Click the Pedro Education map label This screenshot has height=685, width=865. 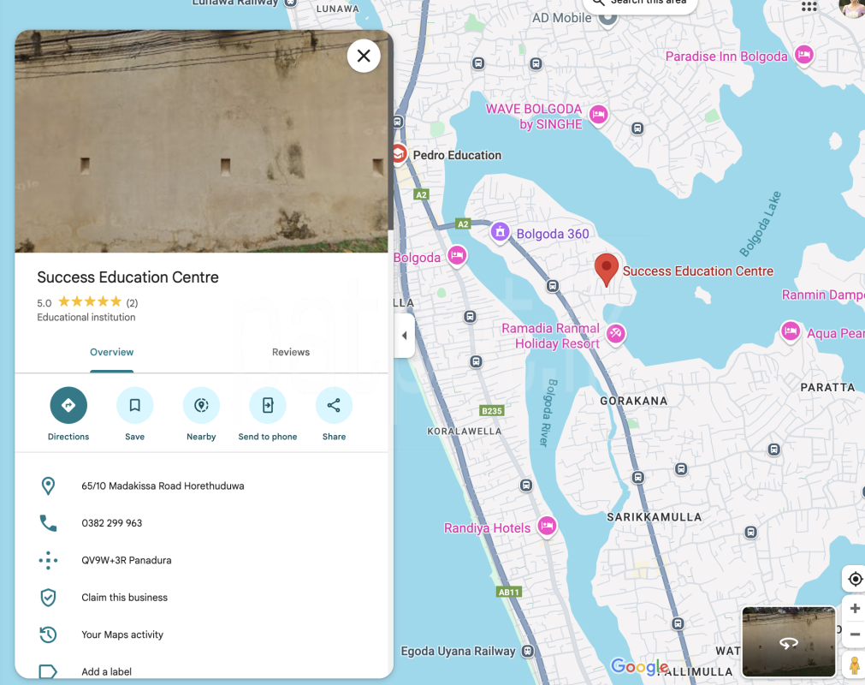pyautogui.click(x=458, y=155)
